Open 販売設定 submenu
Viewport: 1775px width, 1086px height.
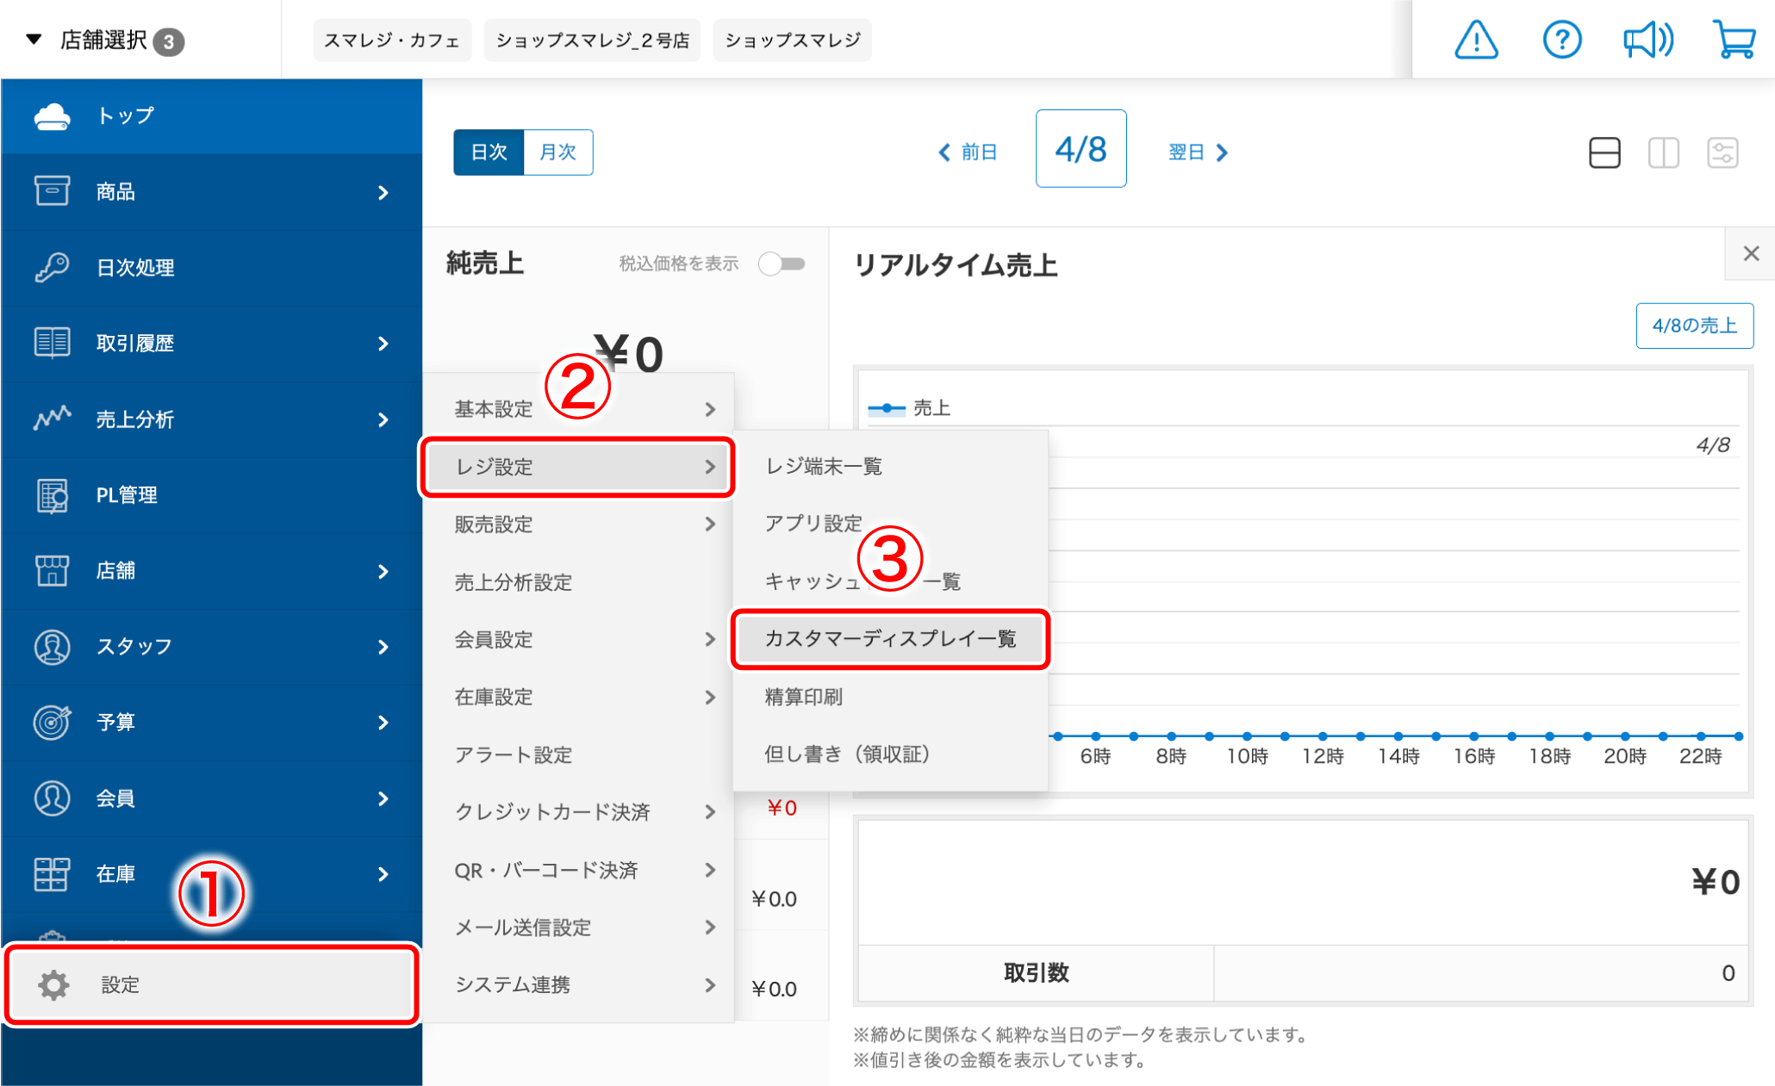pos(578,524)
